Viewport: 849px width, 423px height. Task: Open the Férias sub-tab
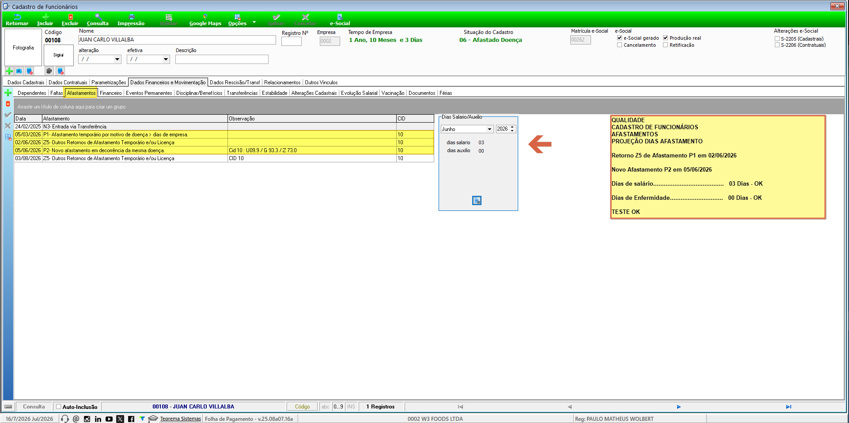(446, 93)
